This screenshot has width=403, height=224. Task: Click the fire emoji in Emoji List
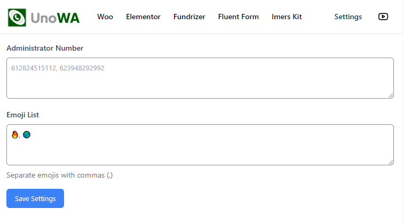pos(15,134)
